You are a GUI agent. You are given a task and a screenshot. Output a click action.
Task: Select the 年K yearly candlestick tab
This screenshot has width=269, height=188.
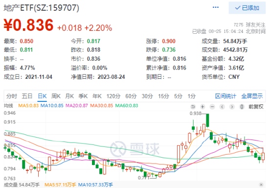pos(97,96)
